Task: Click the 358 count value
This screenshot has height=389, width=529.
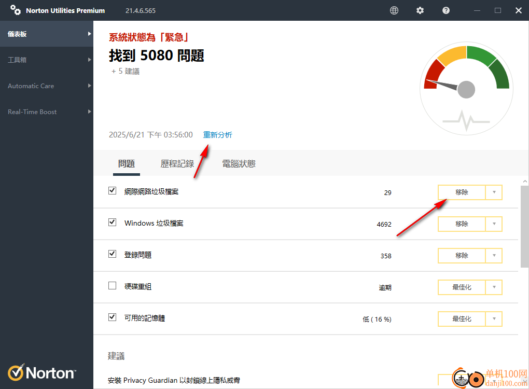Action: pyautogui.click(x=386, y=256)
